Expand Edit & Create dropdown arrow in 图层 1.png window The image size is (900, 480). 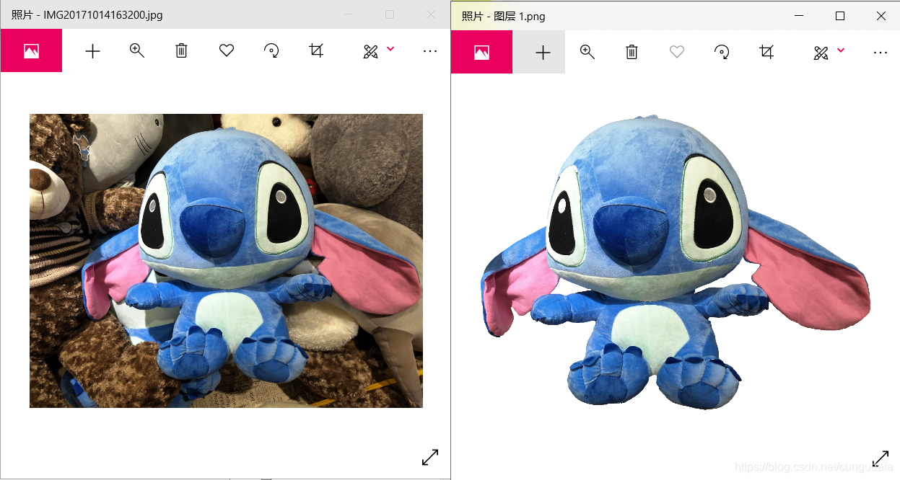tap(841, 50)
